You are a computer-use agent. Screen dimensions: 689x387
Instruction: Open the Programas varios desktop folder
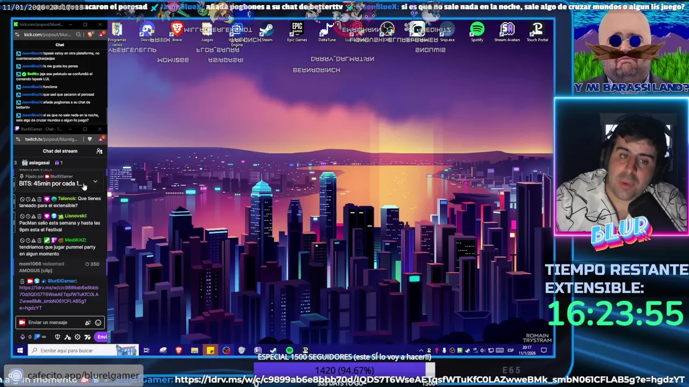tap(117, 33)
